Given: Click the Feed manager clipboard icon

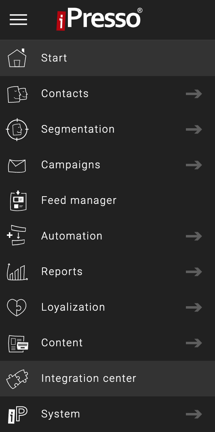Looking at the screenshot, I should coord(18,201).
